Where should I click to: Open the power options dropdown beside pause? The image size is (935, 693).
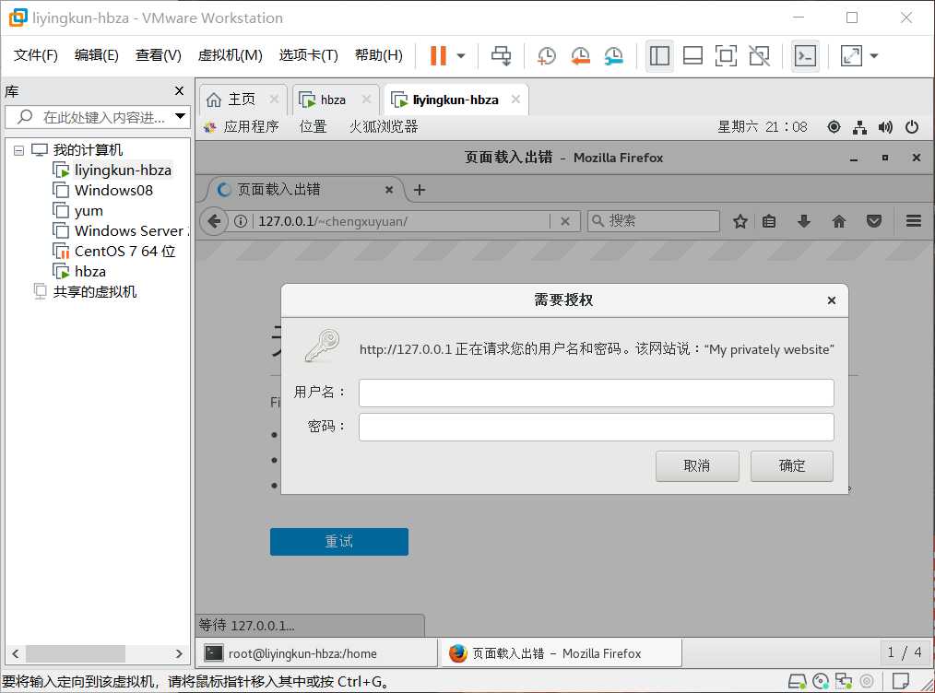[461, 56]
